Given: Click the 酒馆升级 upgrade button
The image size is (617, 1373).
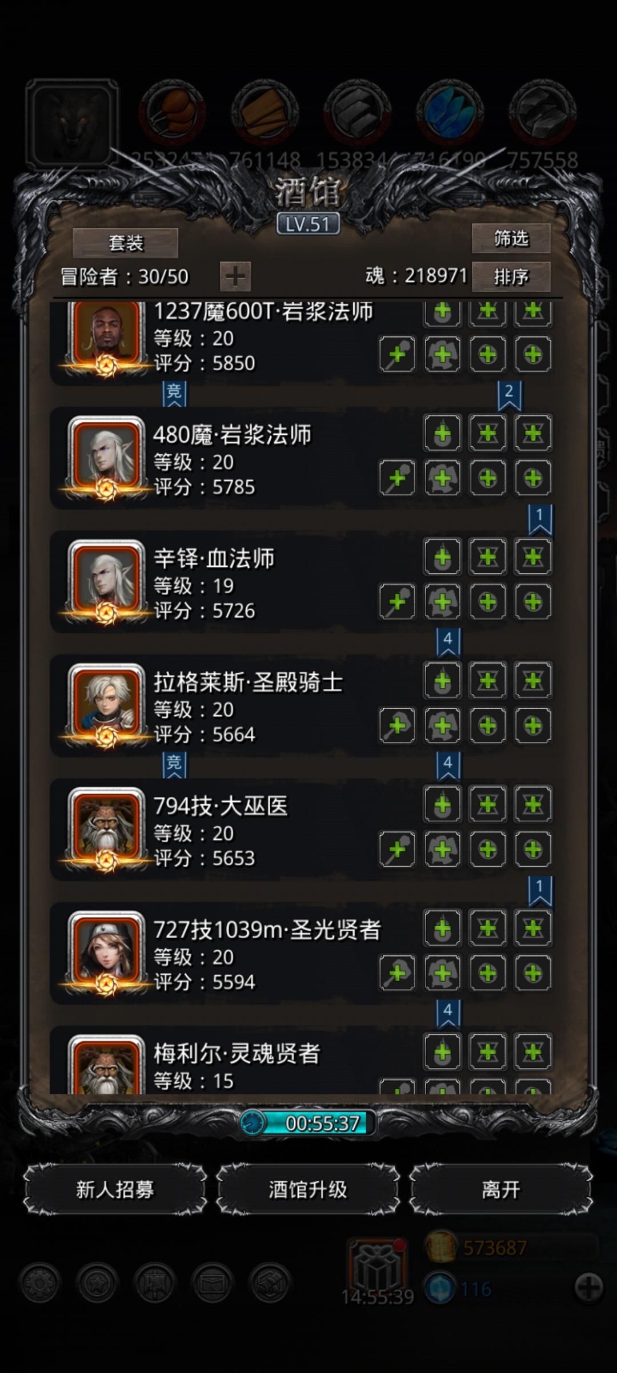Looking at the screenshot, I should [x=308, y=1189].
